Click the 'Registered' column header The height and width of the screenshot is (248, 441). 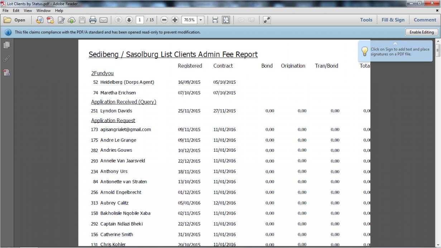click(x=190, y=66)
